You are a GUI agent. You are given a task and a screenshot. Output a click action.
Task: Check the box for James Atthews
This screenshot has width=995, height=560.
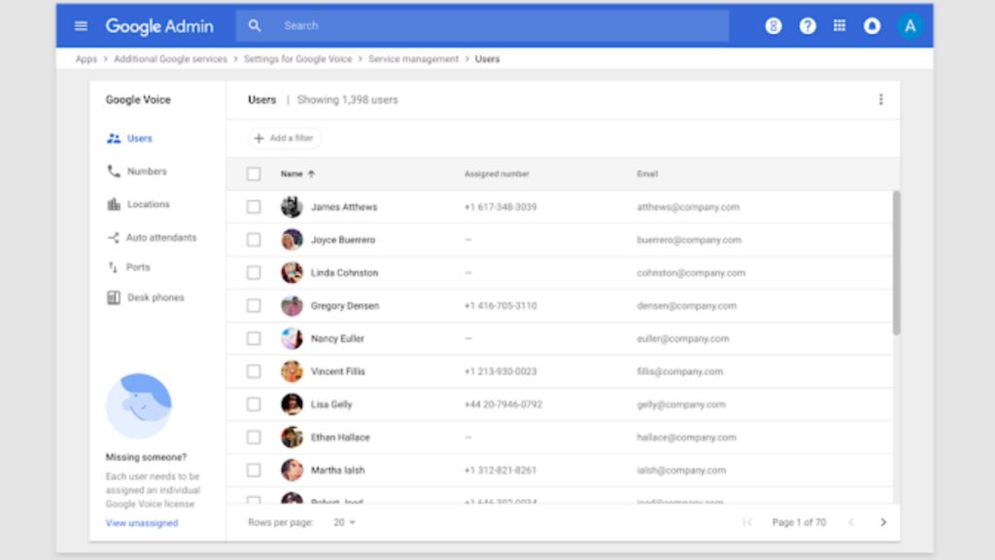(254, 206)
